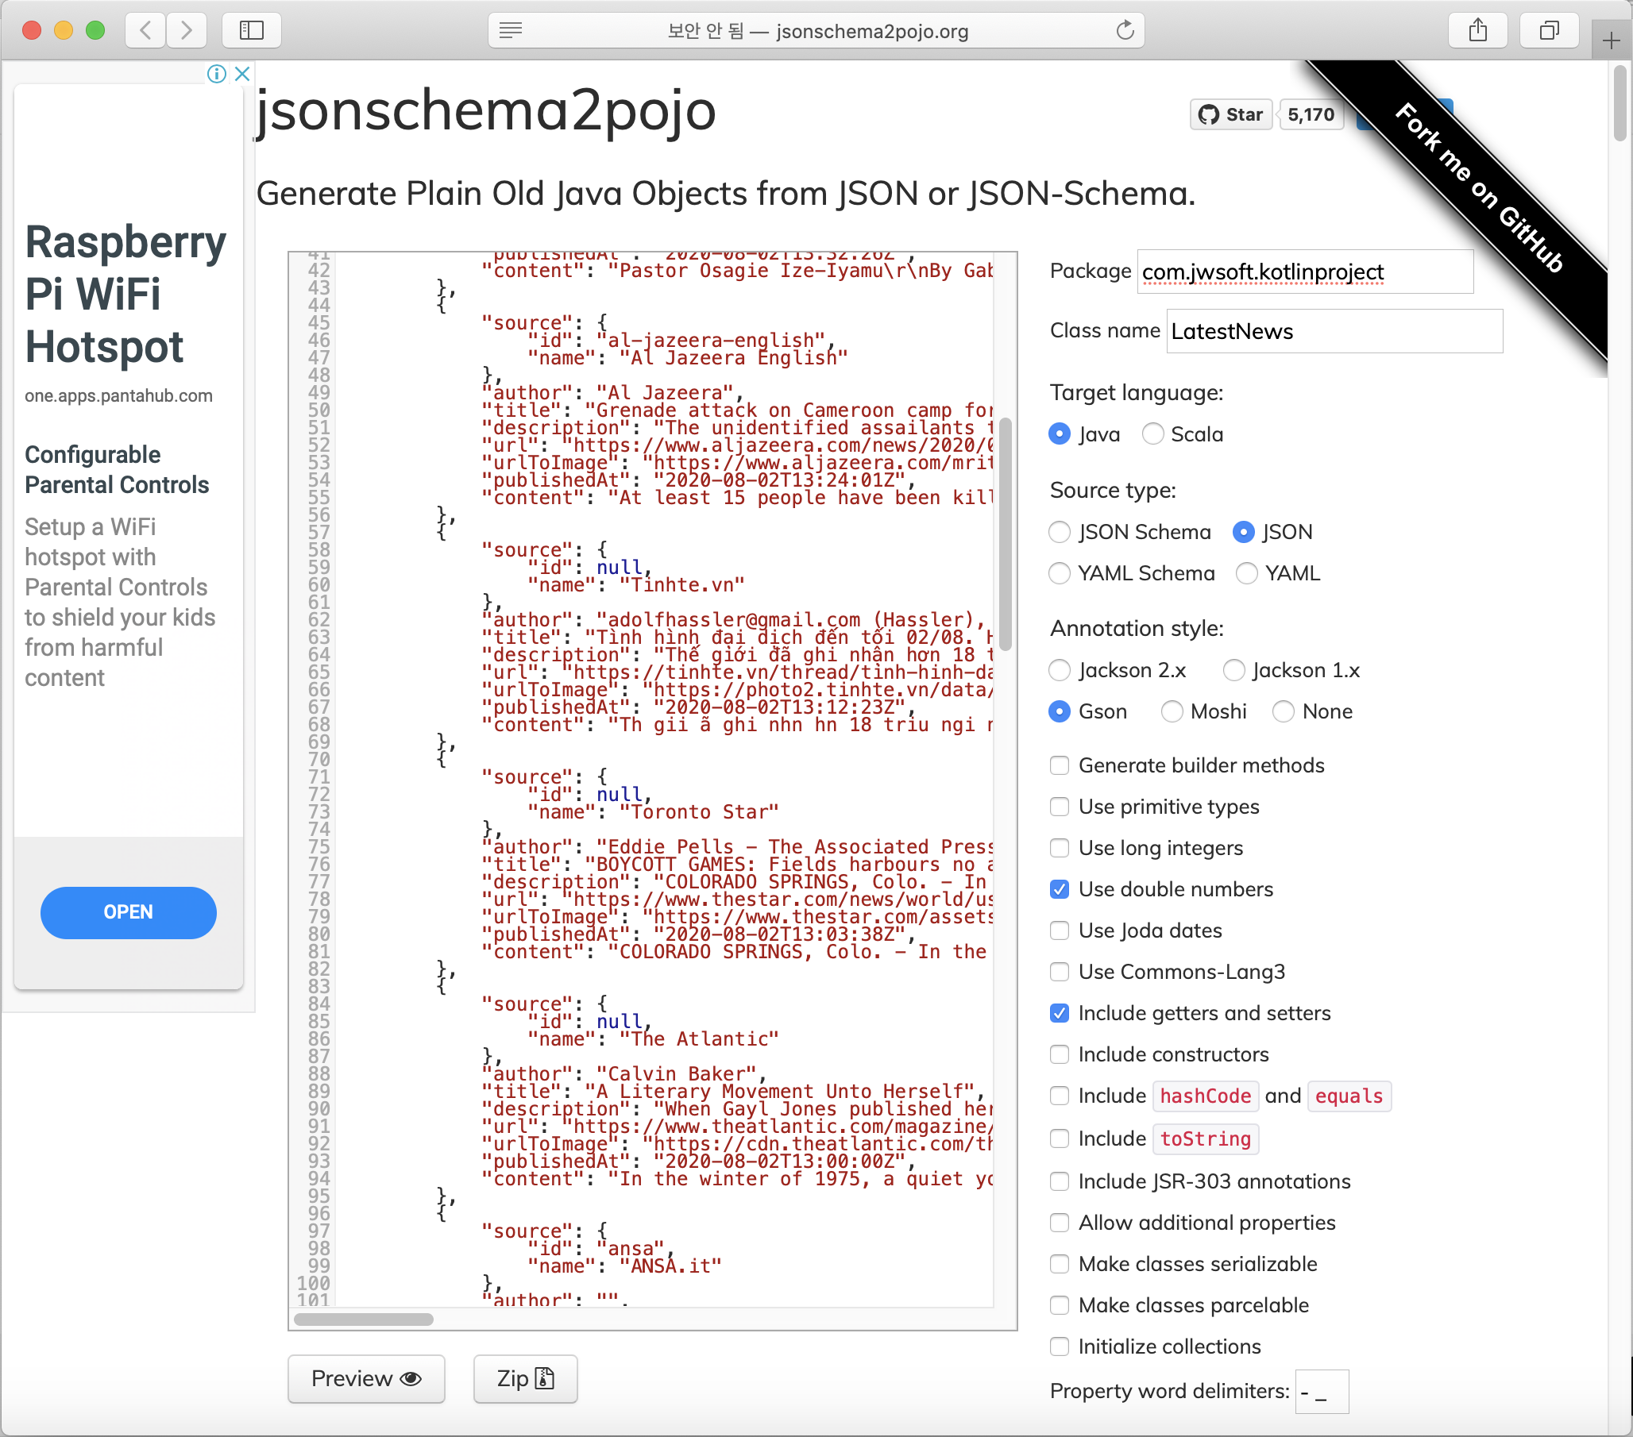Select Scala as target language
The height and width of the screenshot is (1437, 1633).
point(1152,433)
